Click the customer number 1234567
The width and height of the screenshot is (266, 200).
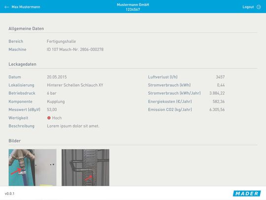click(133, 9)
